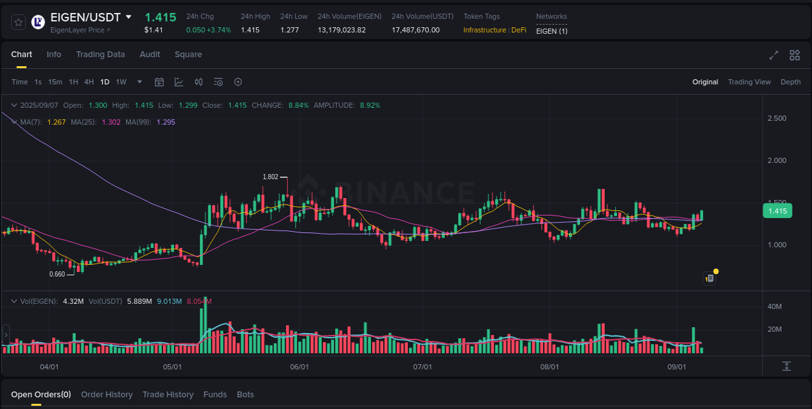Open the extra timeframes dropdown arrow
The width and height of the screenshot is (812, 409).
(x=139, y=82)
